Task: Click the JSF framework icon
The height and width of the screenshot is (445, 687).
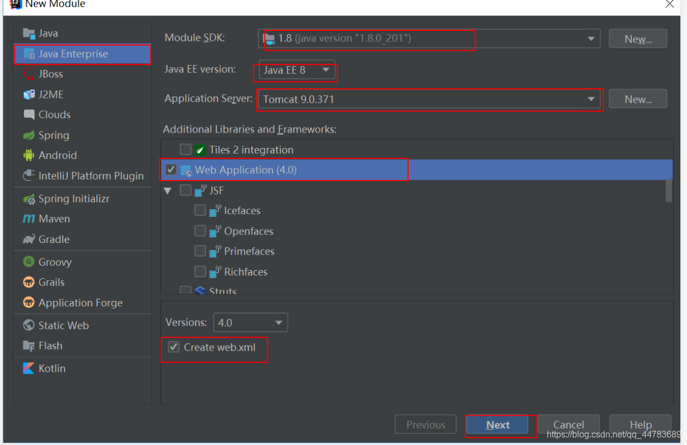Action: [200, 190]
